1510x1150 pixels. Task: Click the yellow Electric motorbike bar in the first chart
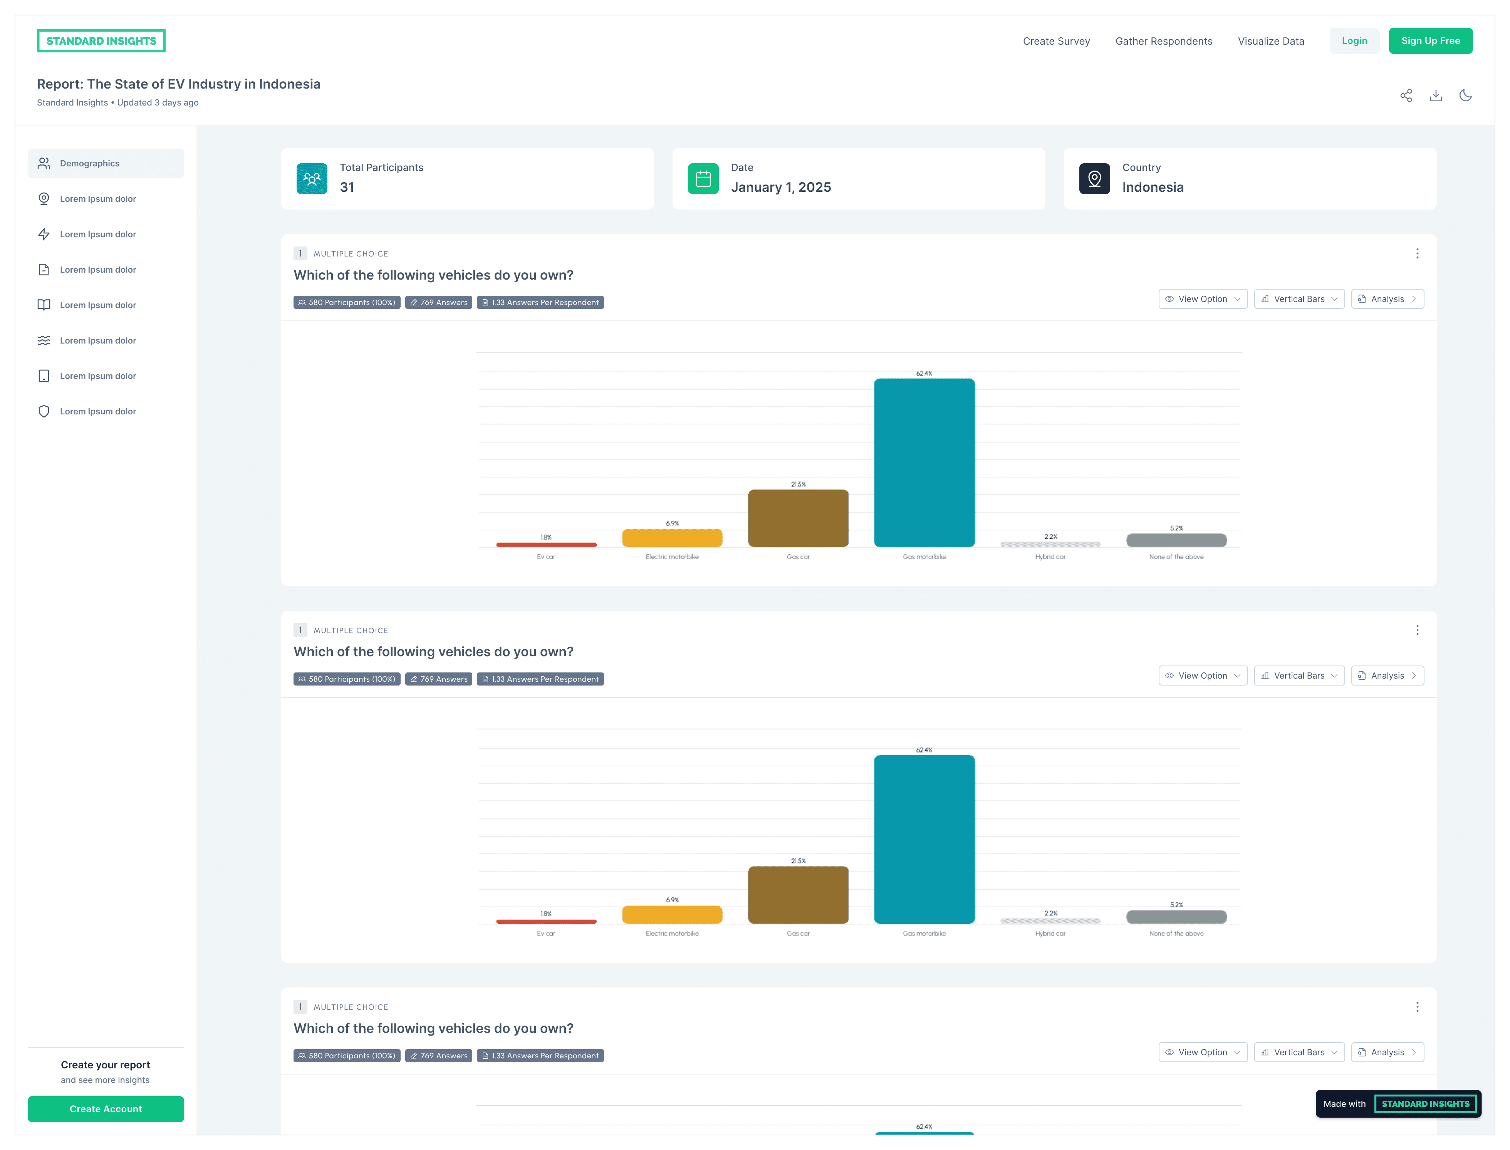coord(672,538)
